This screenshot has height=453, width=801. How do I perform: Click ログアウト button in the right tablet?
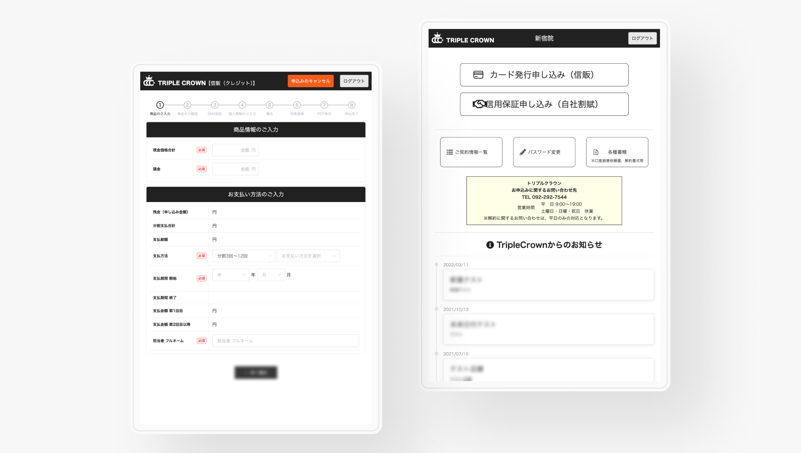click(x=642, y=38)
